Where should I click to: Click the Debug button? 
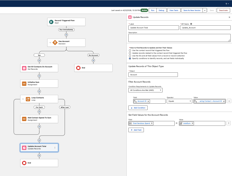(162, 10)
